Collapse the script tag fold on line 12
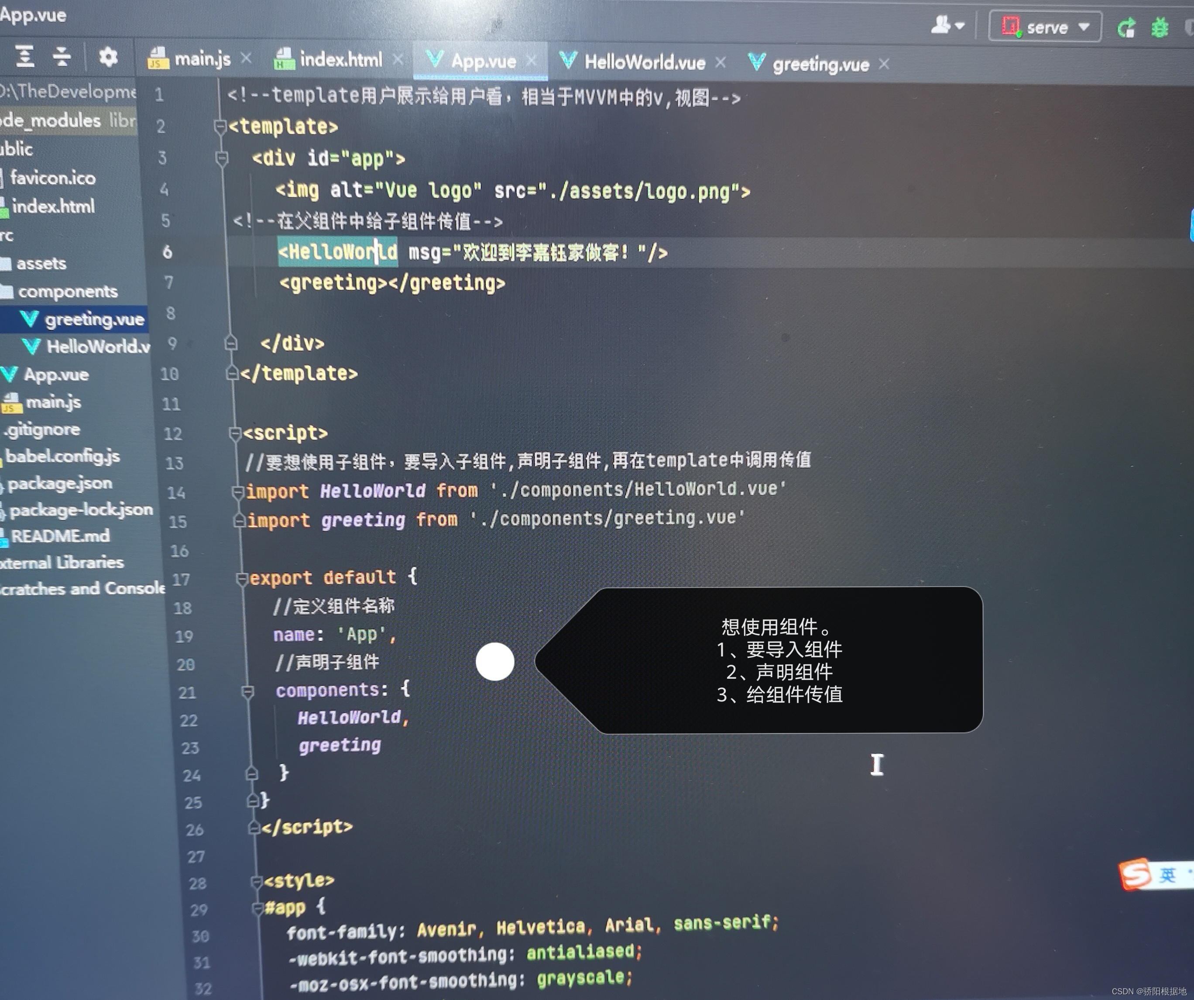This screenshot has height=1000, width=1194. [235, 433]
